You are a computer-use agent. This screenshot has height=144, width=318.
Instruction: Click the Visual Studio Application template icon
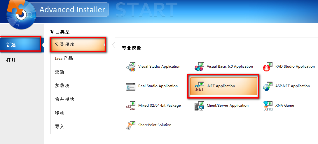pyautogui.click(x=131, y=67)
